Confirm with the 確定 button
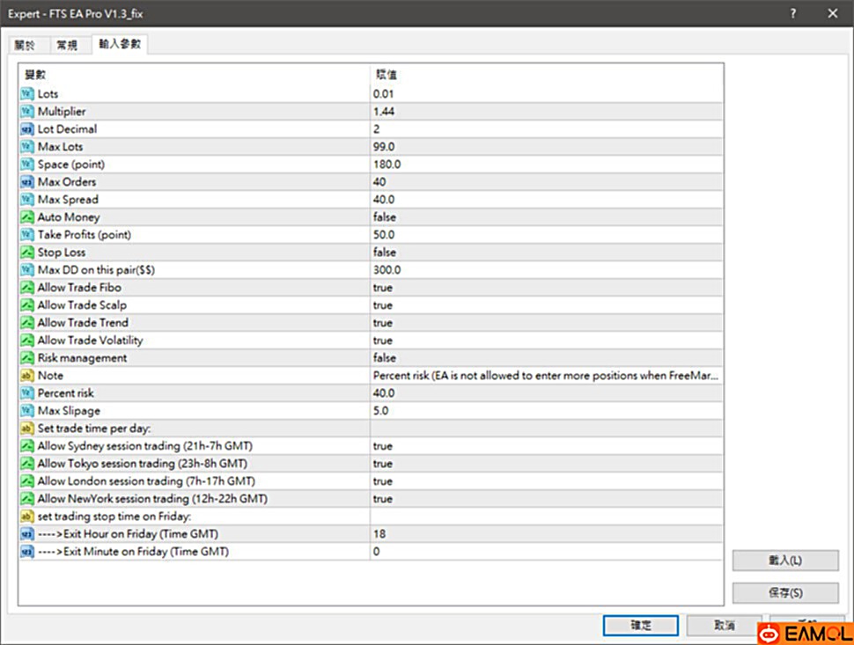 tap(641, 626)
